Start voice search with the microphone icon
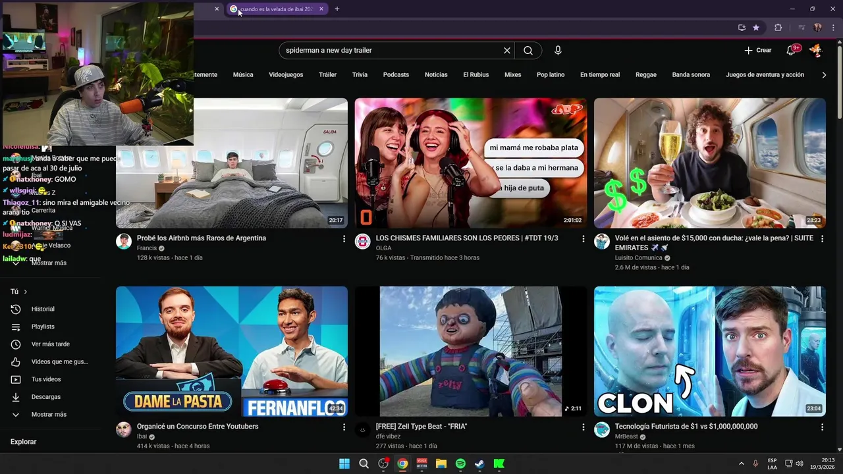Image resolution: width=843 pixels, height=474 pixels. [558, 51]
